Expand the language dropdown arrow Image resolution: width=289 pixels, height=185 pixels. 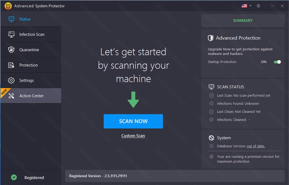tap(250, 6)
